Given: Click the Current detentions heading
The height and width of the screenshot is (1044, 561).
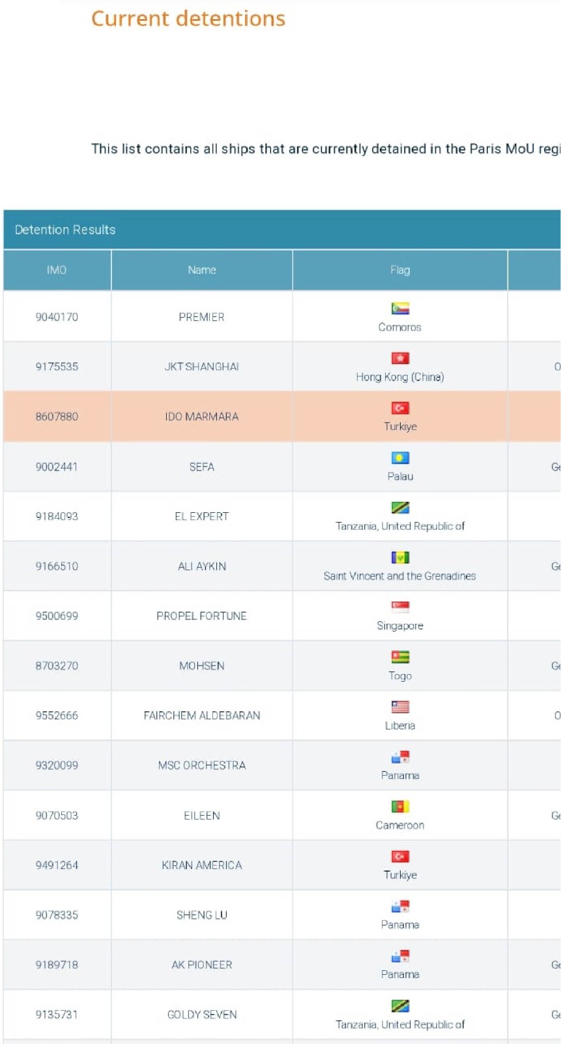Looking at the screenshot, I should pos(188,18).
